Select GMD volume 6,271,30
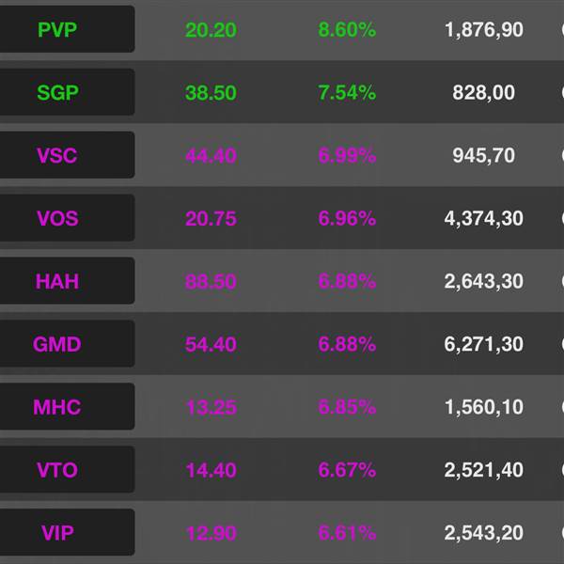The height and width of the screenshot is (564, 564). pos(483,344)
